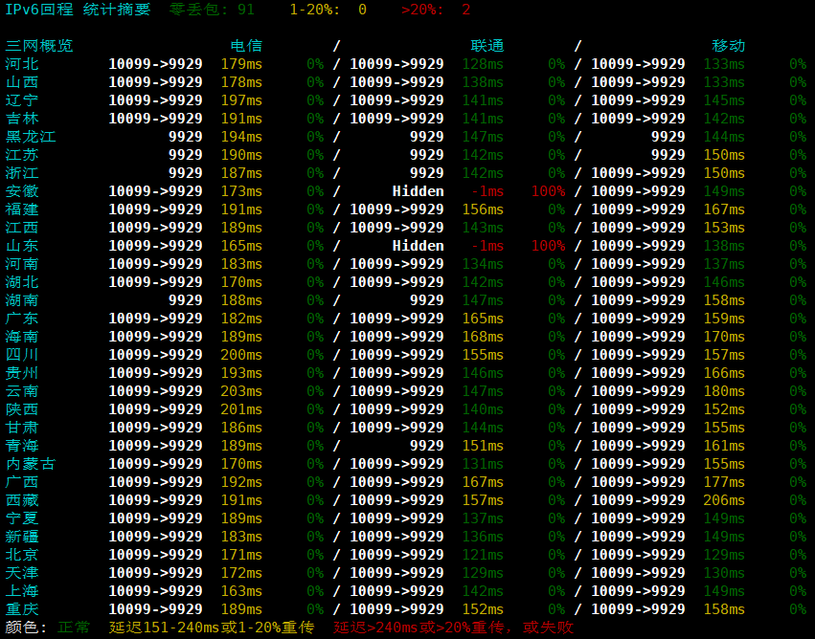Click the 移动 column header
The height and width of the screenshot is (639, 815).
point(728,46)
